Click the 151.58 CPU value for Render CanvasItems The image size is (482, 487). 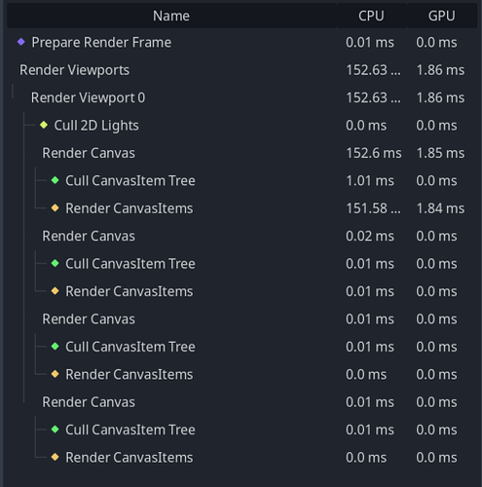point(373,208)
